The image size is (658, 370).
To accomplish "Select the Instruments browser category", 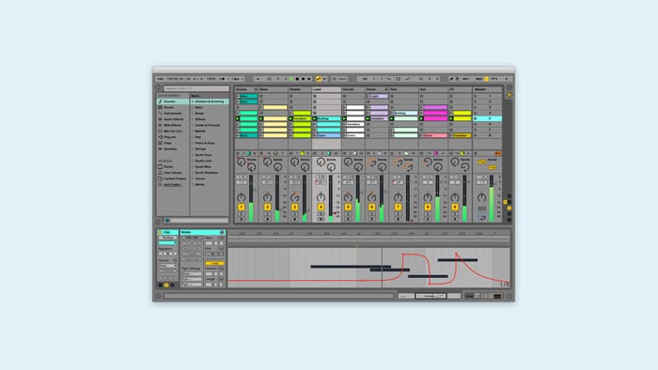I will [173, 113].
